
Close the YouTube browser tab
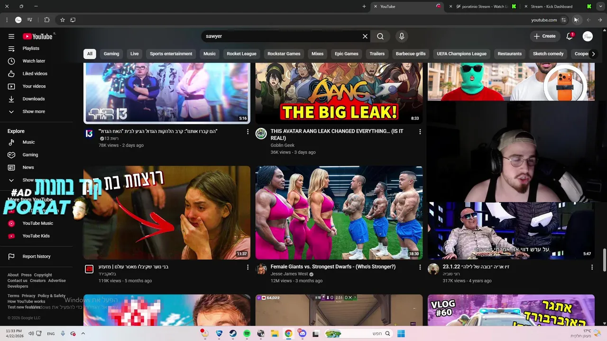[x=376, y=7]
